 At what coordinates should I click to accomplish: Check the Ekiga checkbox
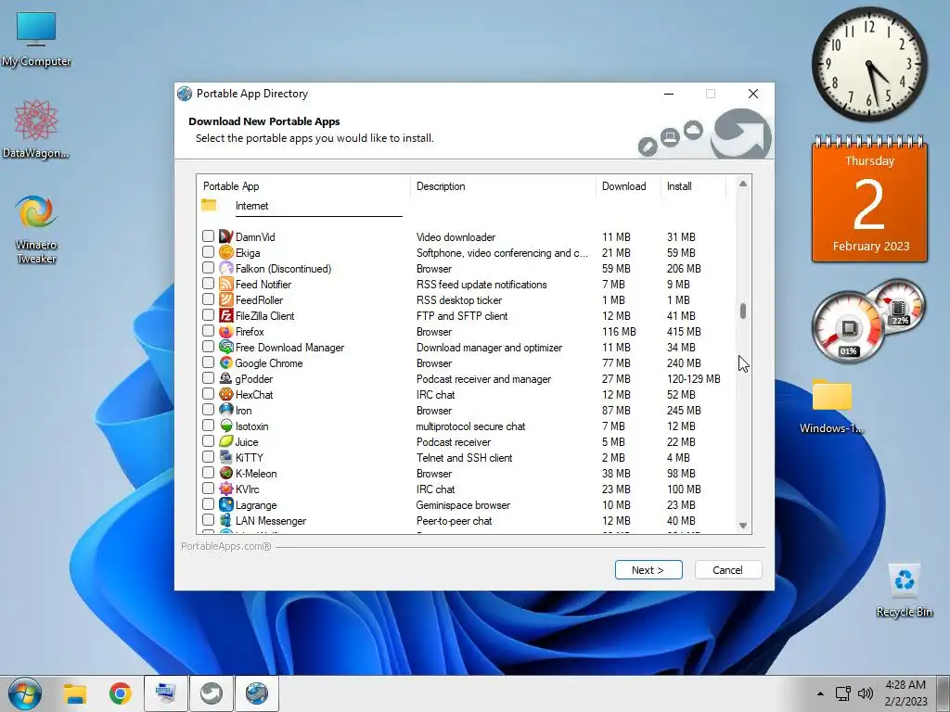208,251
